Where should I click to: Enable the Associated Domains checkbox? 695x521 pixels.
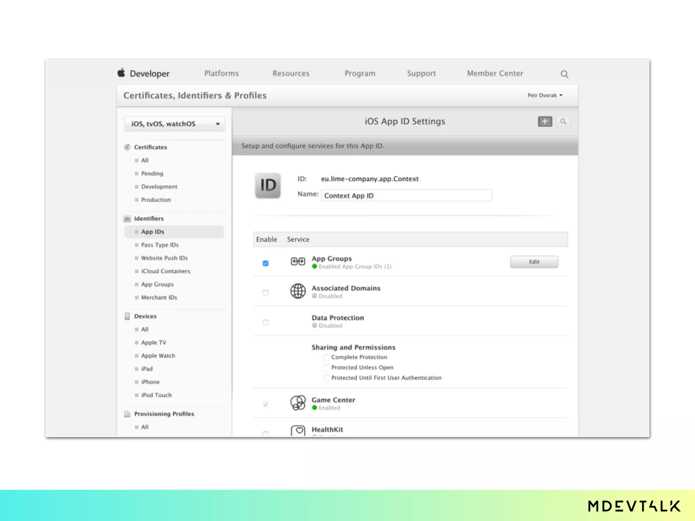click(x=265, y=293)
